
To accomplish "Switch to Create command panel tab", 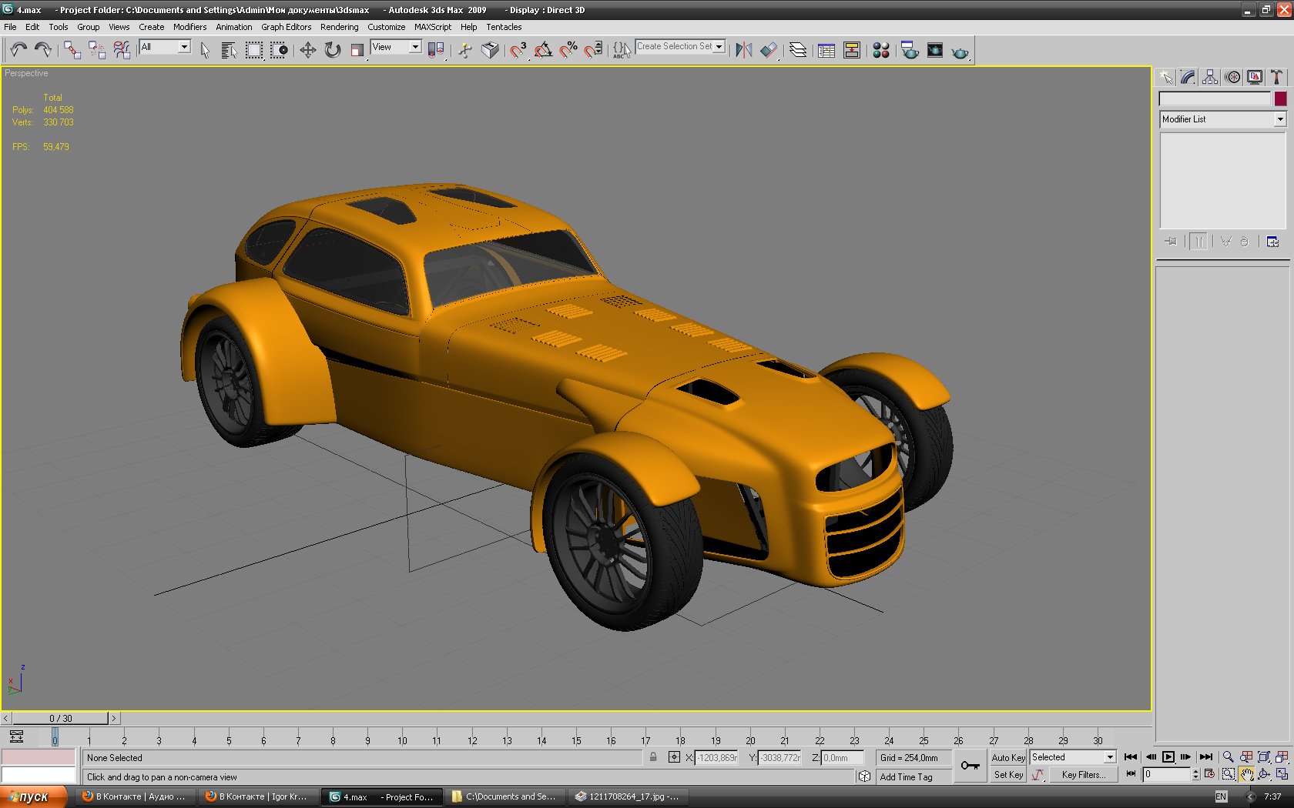I will click(1165, 77).
